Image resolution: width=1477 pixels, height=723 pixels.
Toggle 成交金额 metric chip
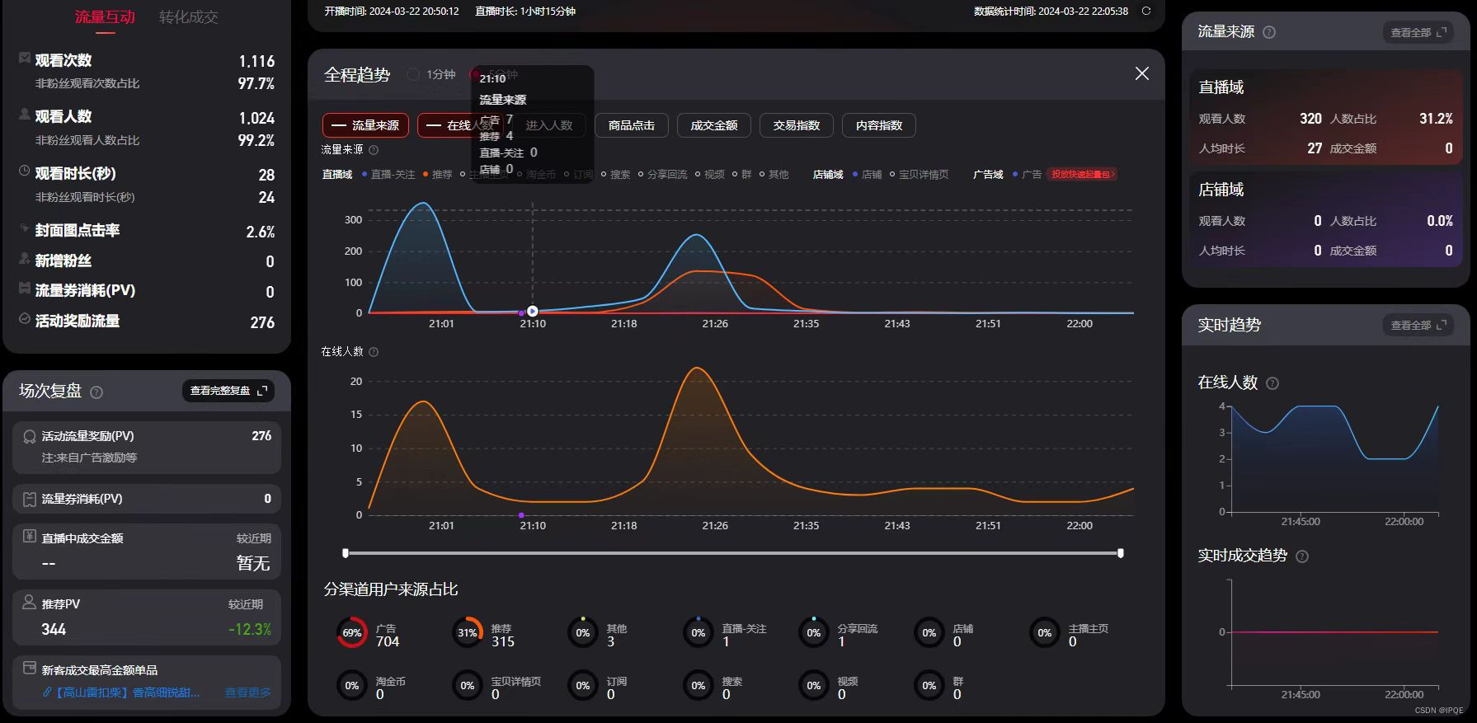[714, 125]
